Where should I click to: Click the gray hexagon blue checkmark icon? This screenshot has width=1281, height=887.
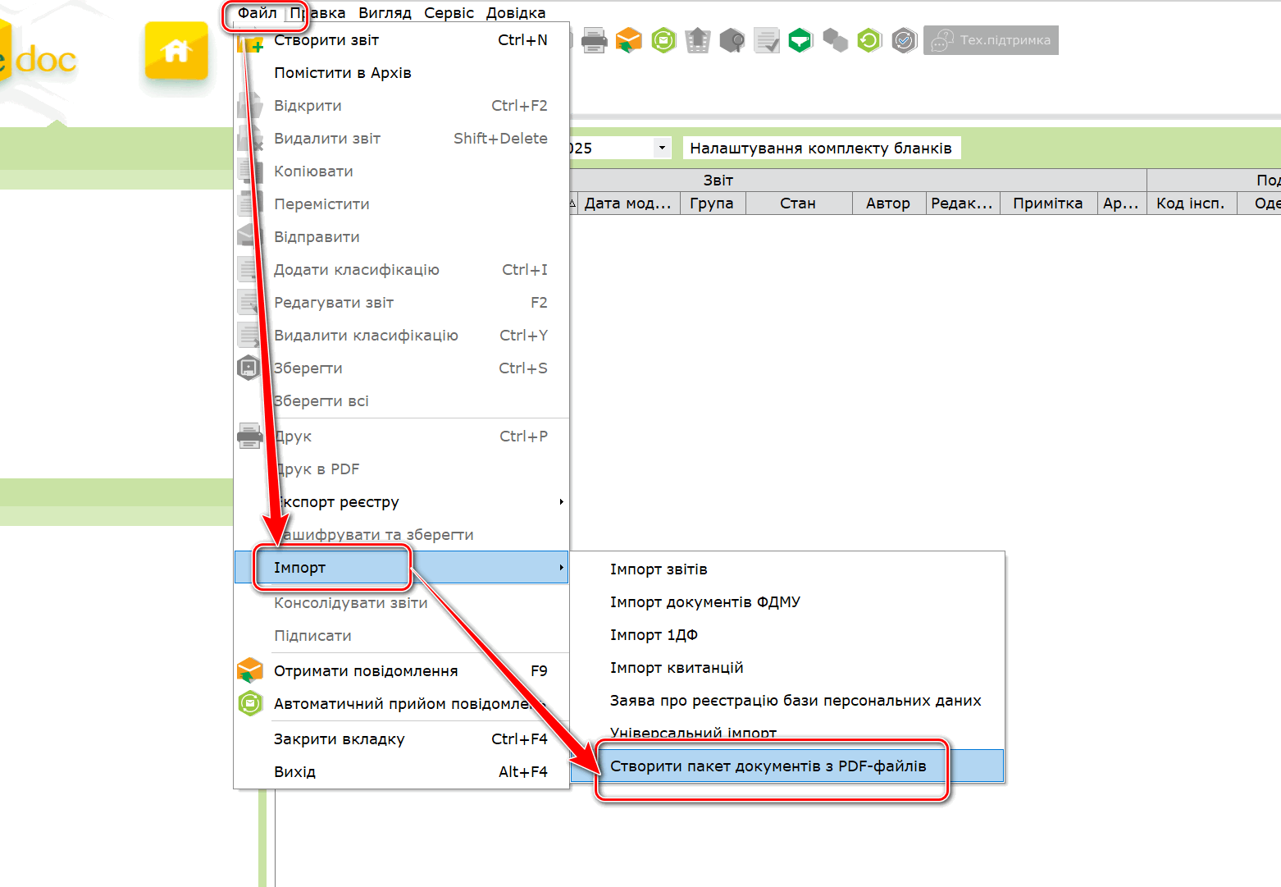(904, 40)
